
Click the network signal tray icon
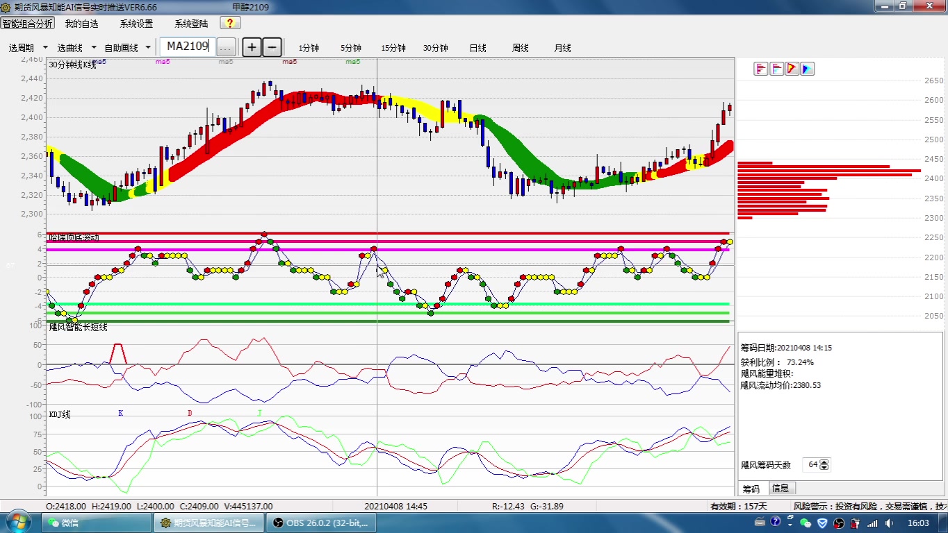(872, 523)
